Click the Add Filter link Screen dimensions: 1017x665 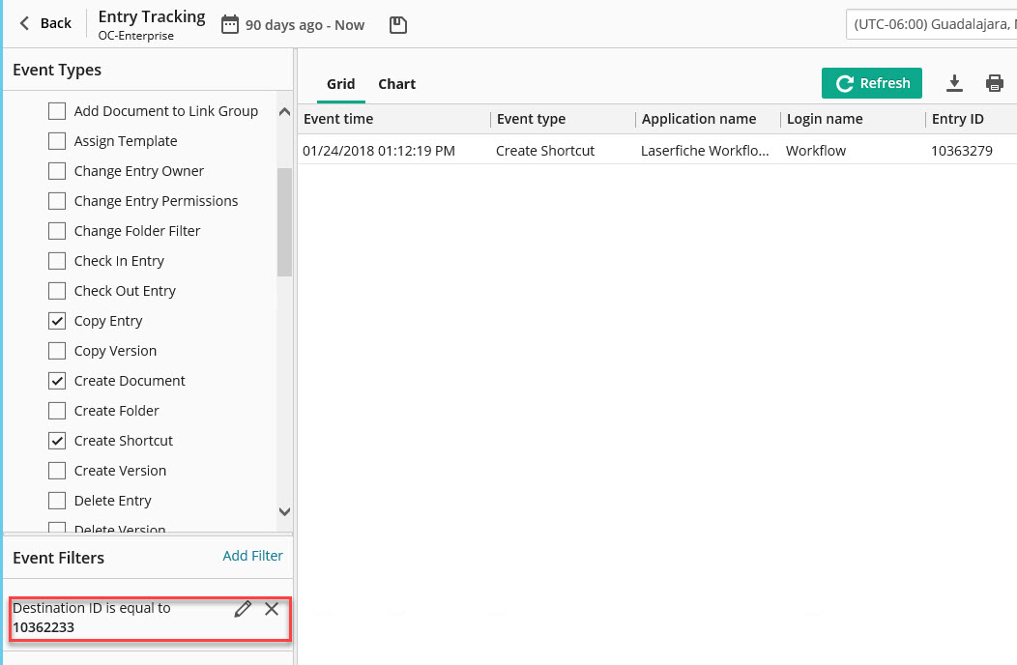click(252, 556)
